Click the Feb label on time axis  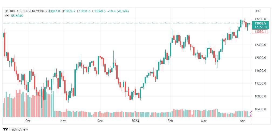point(170,121)
